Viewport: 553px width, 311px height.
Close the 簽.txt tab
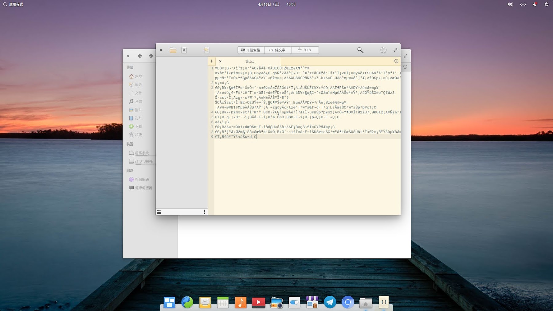(220, 61)
